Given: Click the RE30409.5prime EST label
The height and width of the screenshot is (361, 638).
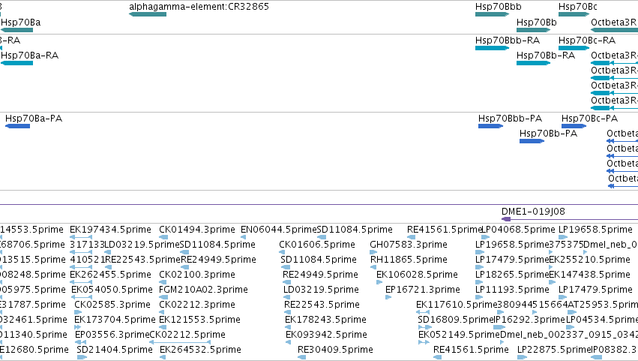Looking at the screenshot, I should (x=335, y=350).
